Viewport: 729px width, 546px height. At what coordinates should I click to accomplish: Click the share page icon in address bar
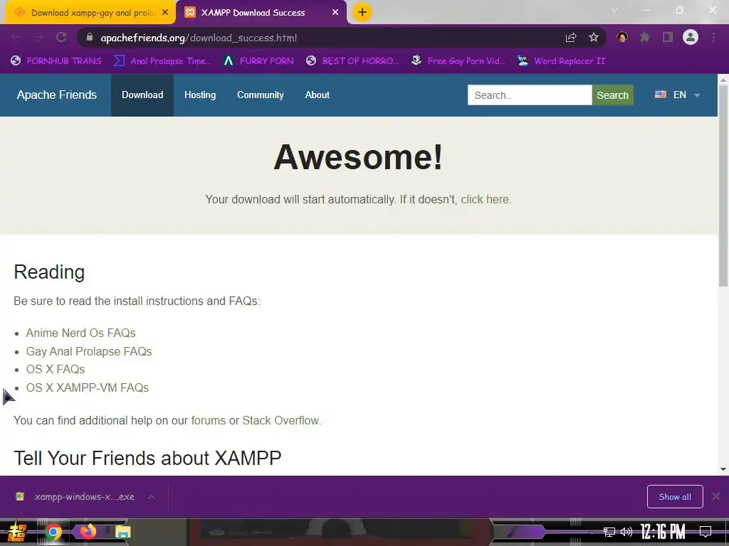571,38
